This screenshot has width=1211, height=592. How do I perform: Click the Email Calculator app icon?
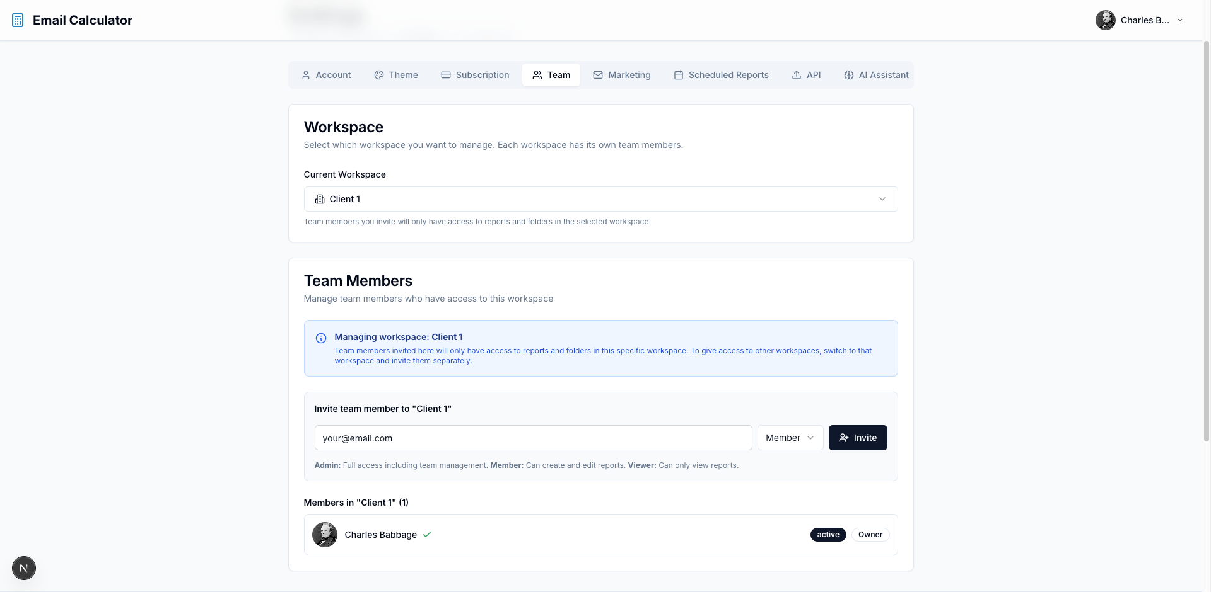[x=18, y=20]
